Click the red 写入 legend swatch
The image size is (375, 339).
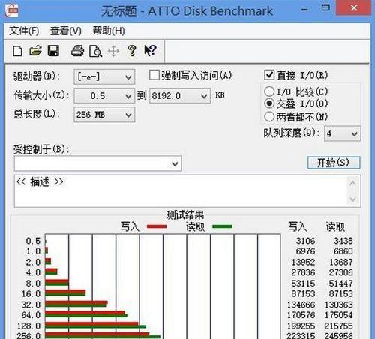(157, 226)
